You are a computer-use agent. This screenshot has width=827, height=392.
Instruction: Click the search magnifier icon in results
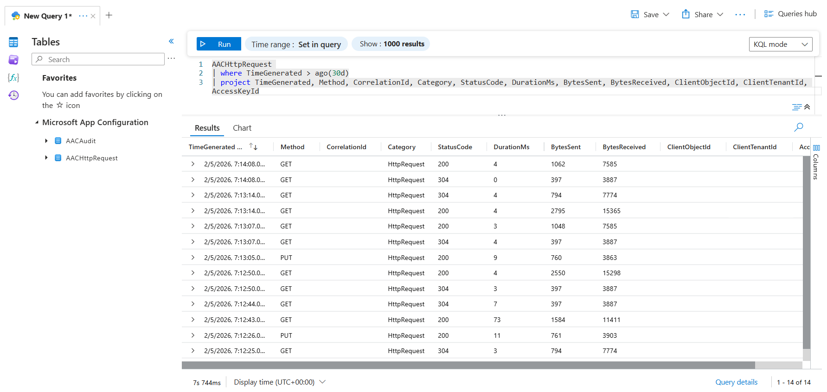(798, 127)
